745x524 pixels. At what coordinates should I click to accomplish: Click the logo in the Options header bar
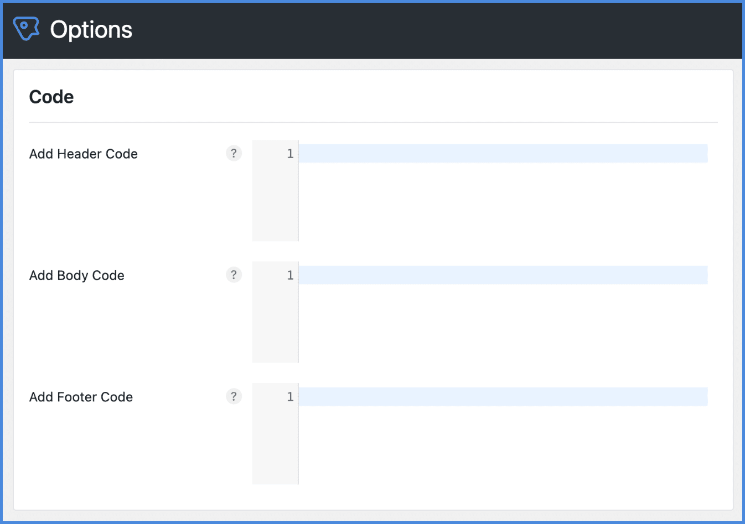(x=25, y=28)
